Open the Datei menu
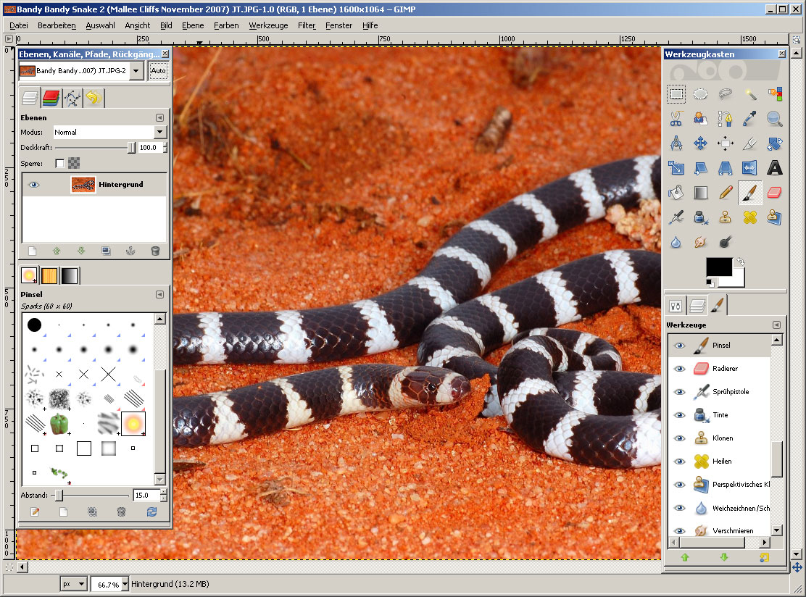 point(19,25)
